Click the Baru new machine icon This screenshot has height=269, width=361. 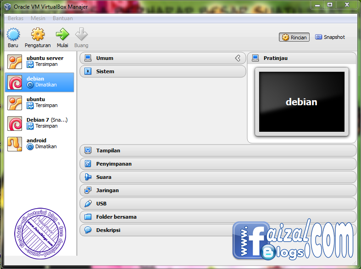click(x=13, y=34)
